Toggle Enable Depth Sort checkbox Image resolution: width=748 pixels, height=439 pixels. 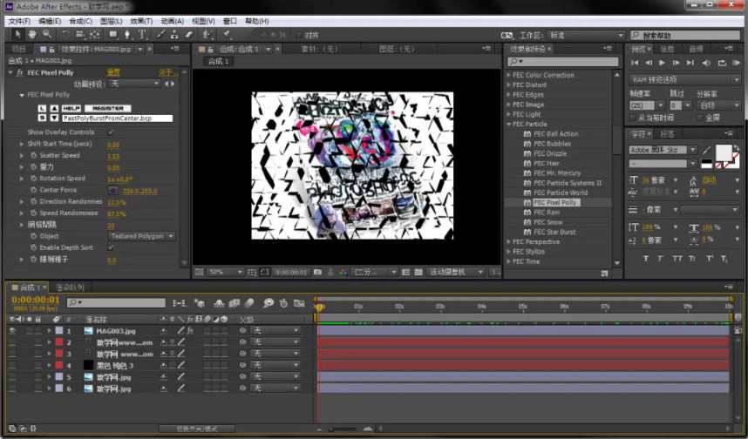(x=111, y=247)
